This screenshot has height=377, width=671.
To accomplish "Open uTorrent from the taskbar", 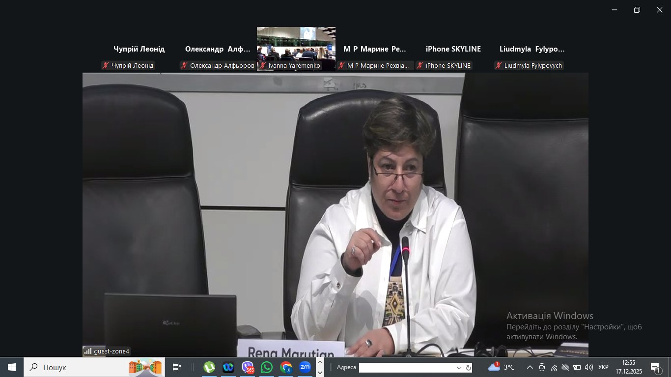I will [x=209, y=367].
